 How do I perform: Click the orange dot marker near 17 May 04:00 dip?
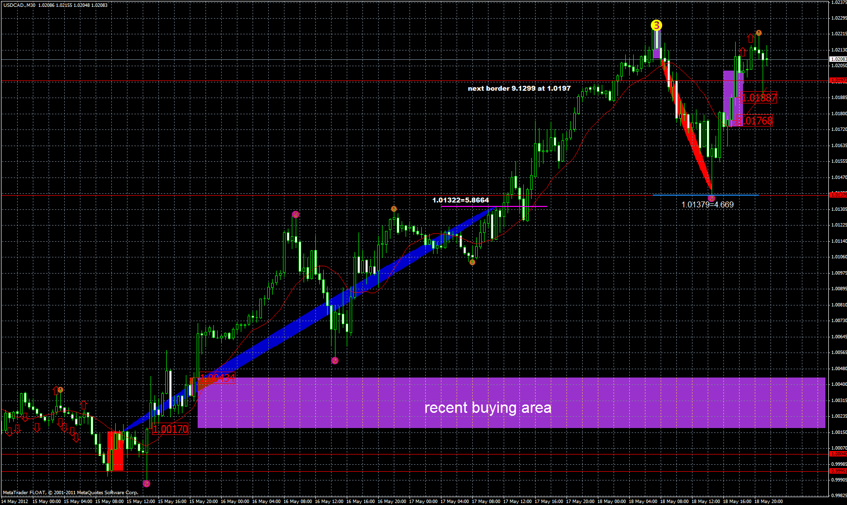tap(472, 262)
